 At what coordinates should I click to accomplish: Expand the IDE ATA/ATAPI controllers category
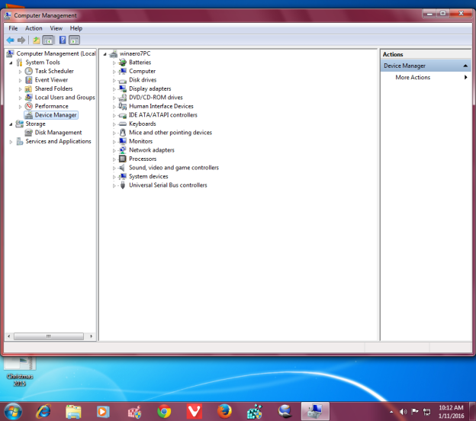114,116
